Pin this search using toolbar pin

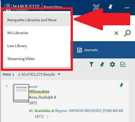click(x=102, y=65)
